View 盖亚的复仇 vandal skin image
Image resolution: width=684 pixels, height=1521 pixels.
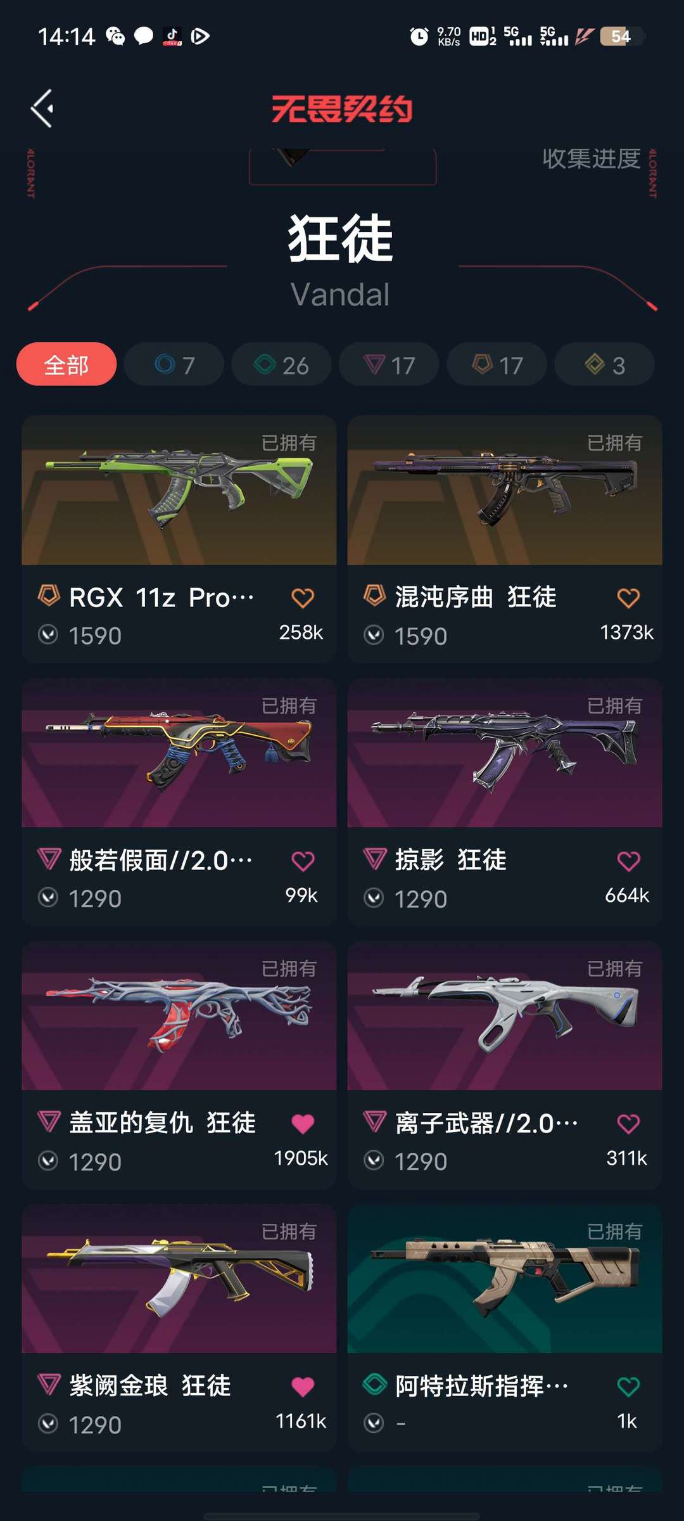click(179, 1016)
